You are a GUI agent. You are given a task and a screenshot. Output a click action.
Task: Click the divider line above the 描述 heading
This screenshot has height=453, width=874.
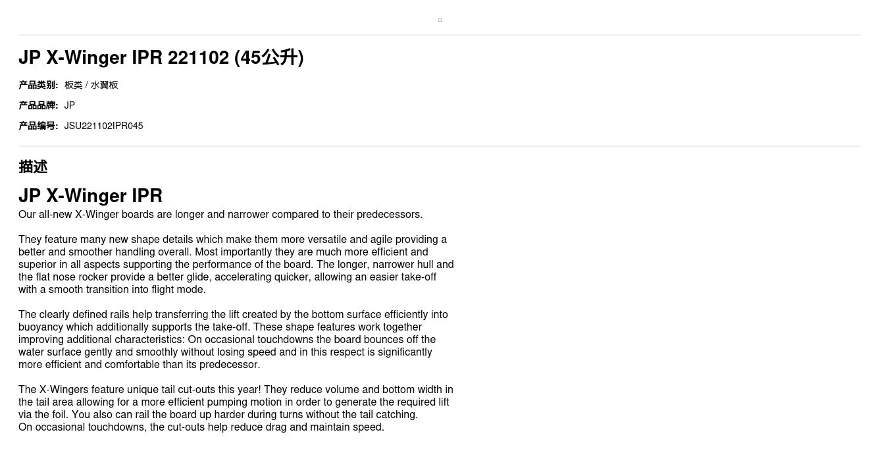click(x=440, y=146)
